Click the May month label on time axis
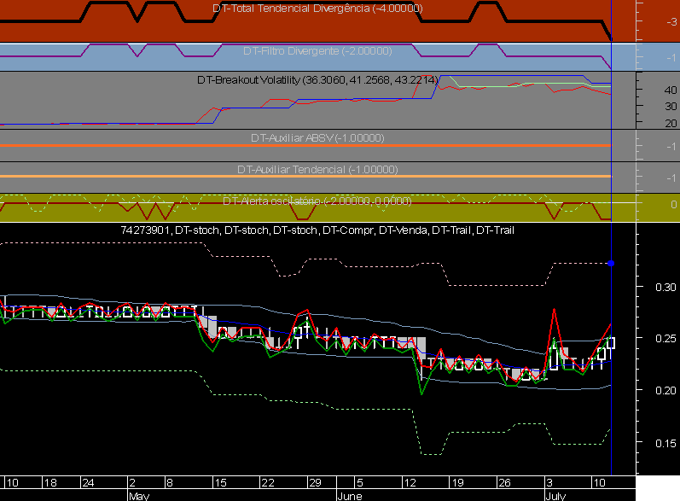Viewport: 680px width, 501px height. point(139,496)
